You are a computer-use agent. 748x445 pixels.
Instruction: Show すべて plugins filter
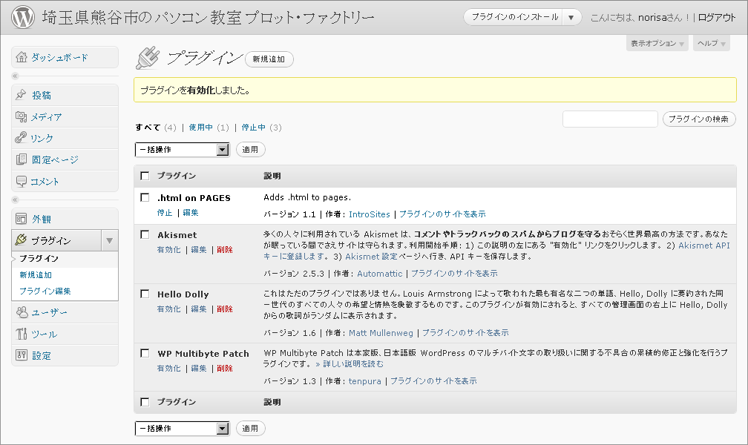tap(148, 128)
